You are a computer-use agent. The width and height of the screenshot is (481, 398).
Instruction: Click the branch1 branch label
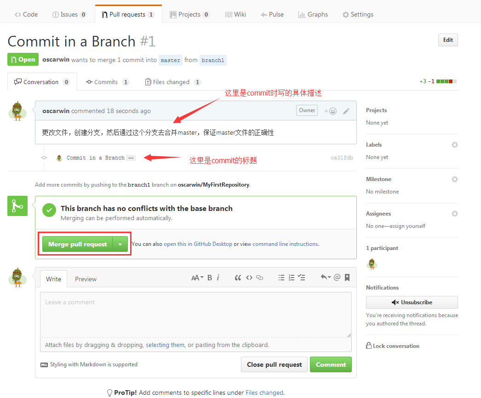pyautogui.click(x=213, y=60)
